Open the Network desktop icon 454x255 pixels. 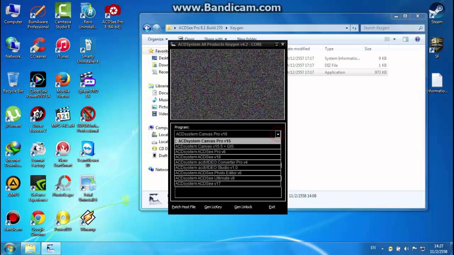point(13,48)
